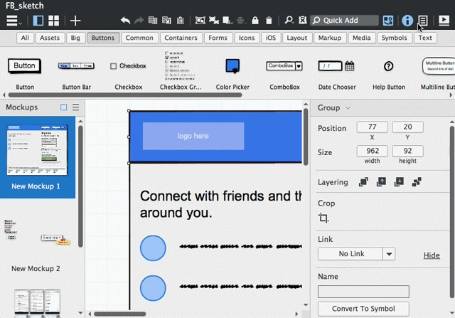The image size is (455, 318).
Task: Select the Icons library category
Action: pyautogui.click(x=247, y=38)
